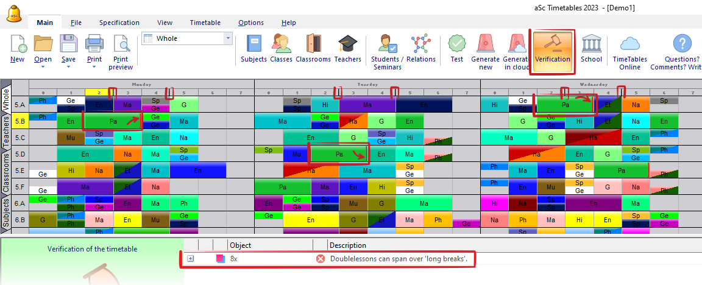Viewport: 702px width, 285px height.
Task: Open the Relations icon
Action: (420, 44)
